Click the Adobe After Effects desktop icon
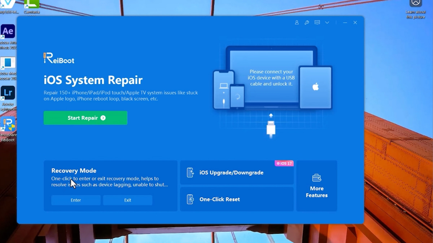The height and width of the screenshot is (243, 433). pos(8,37)
